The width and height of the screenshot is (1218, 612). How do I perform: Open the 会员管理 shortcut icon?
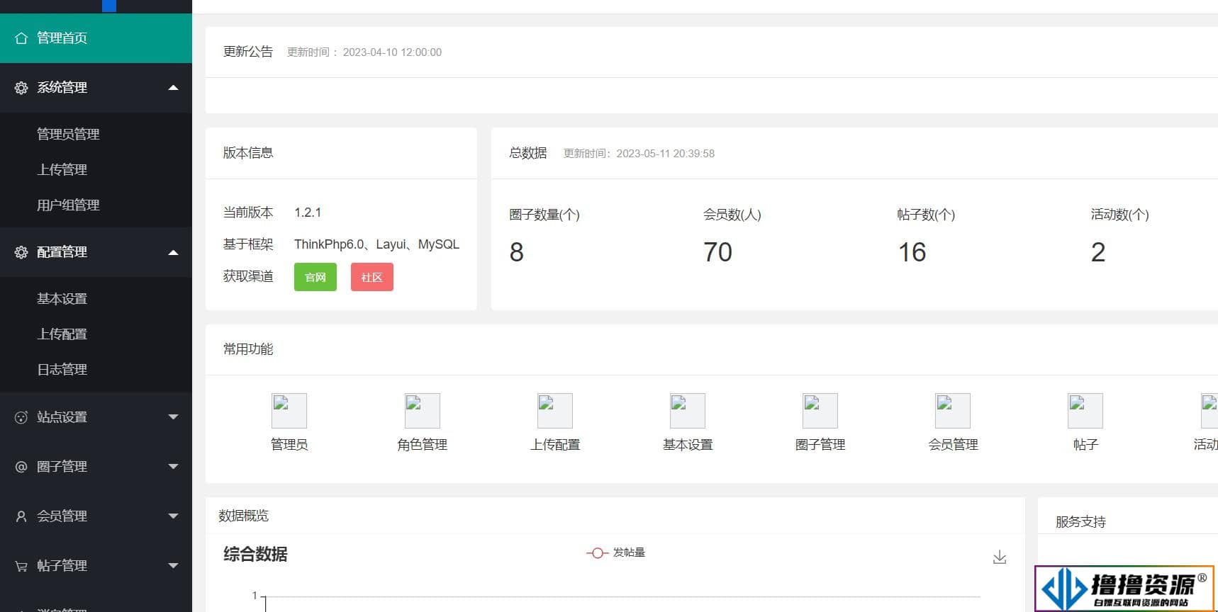click(x=953, y=411)
